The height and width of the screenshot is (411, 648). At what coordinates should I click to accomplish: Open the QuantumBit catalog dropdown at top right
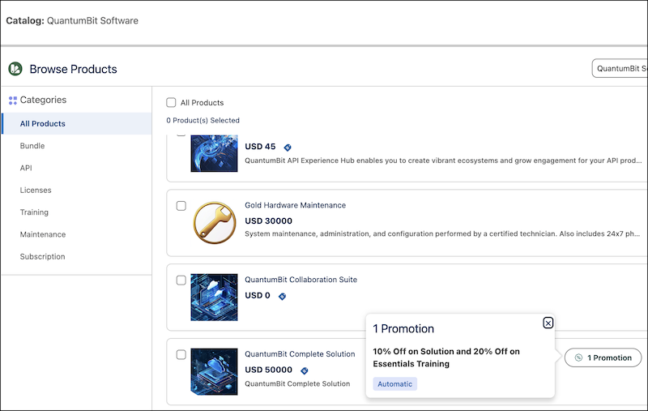(x=620, y=68)
